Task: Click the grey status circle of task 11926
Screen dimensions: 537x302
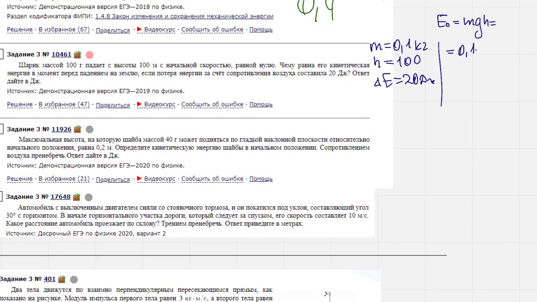Action: (x=89, y=130)
